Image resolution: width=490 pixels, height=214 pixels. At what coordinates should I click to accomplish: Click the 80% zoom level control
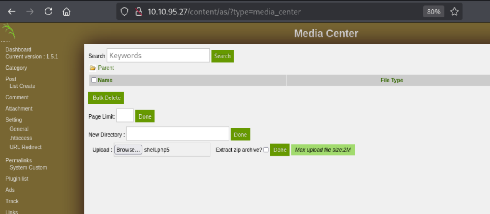tap(433, 11)
